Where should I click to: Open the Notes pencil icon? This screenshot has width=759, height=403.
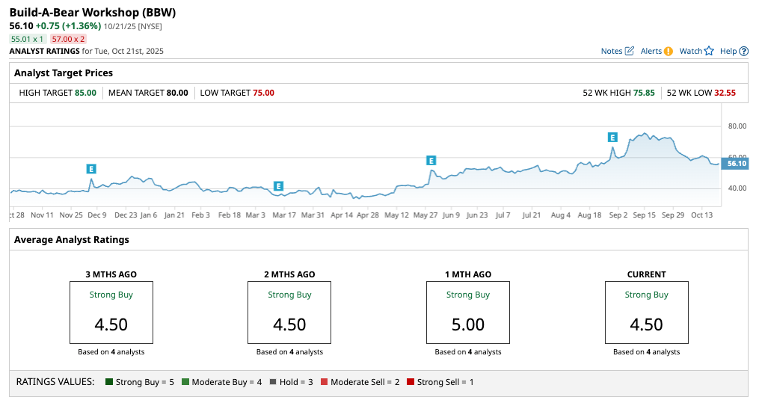[x=629, y=51]
